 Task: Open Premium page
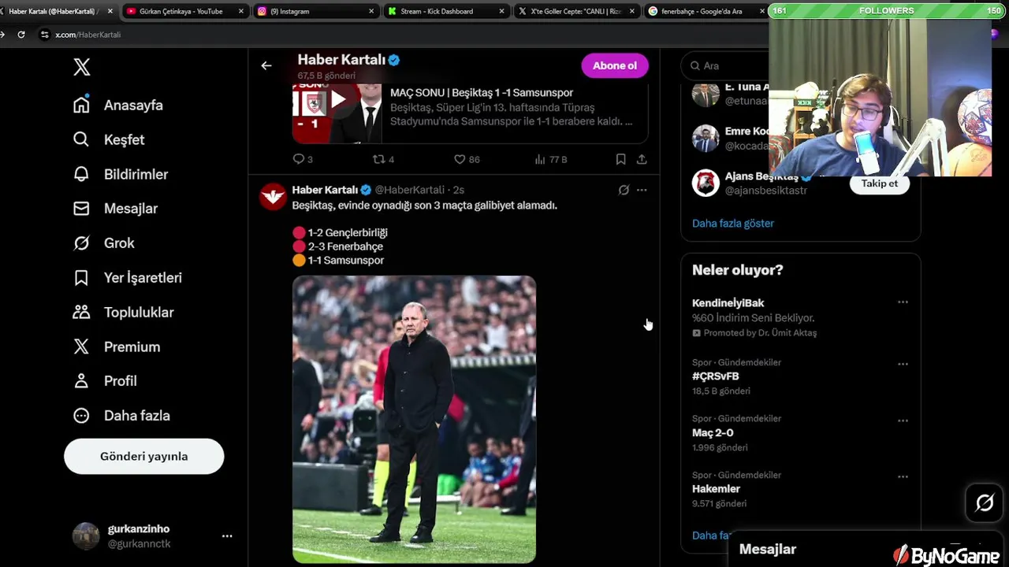(117, 346)
